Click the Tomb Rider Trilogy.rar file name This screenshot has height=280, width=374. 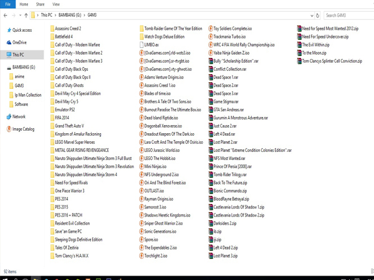[230, 175]
